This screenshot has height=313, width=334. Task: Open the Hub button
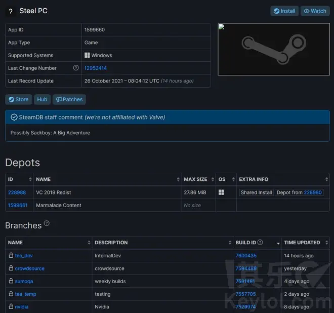coord(42,99)
